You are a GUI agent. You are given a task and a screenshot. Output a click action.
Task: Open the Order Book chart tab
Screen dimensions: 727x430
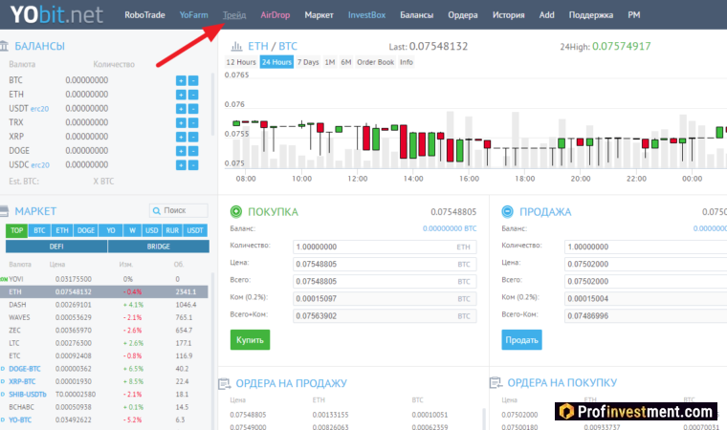pos(375,62)
